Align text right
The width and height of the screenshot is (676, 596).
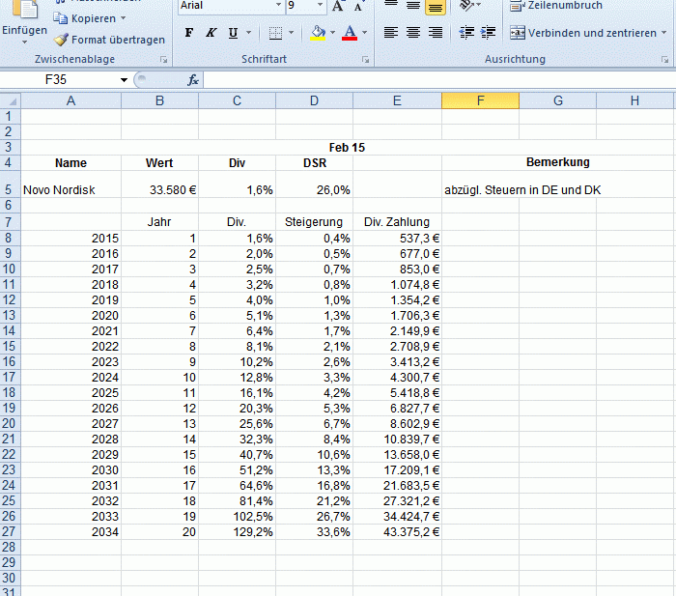(x=436, y=32)
